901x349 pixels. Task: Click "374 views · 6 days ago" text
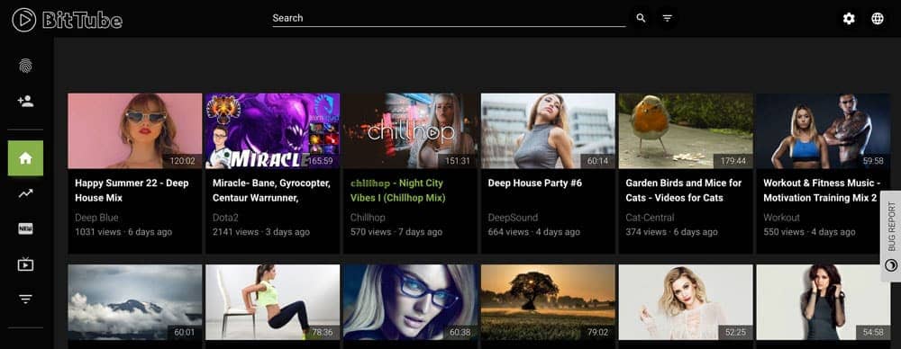pyautogui.click(x=672, y=232)
